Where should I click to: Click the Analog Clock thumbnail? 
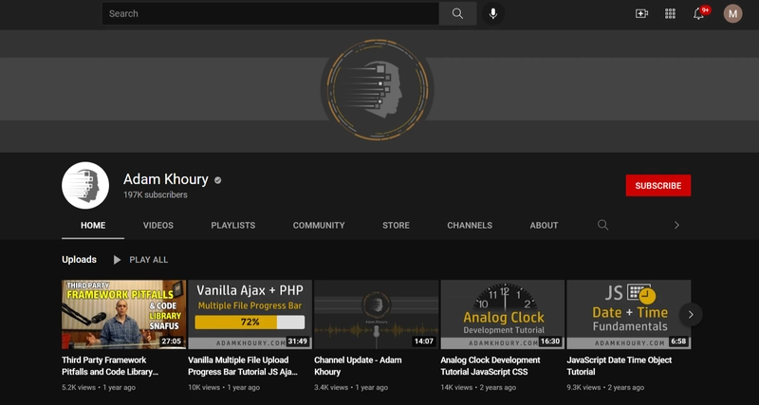pos(503,315)
